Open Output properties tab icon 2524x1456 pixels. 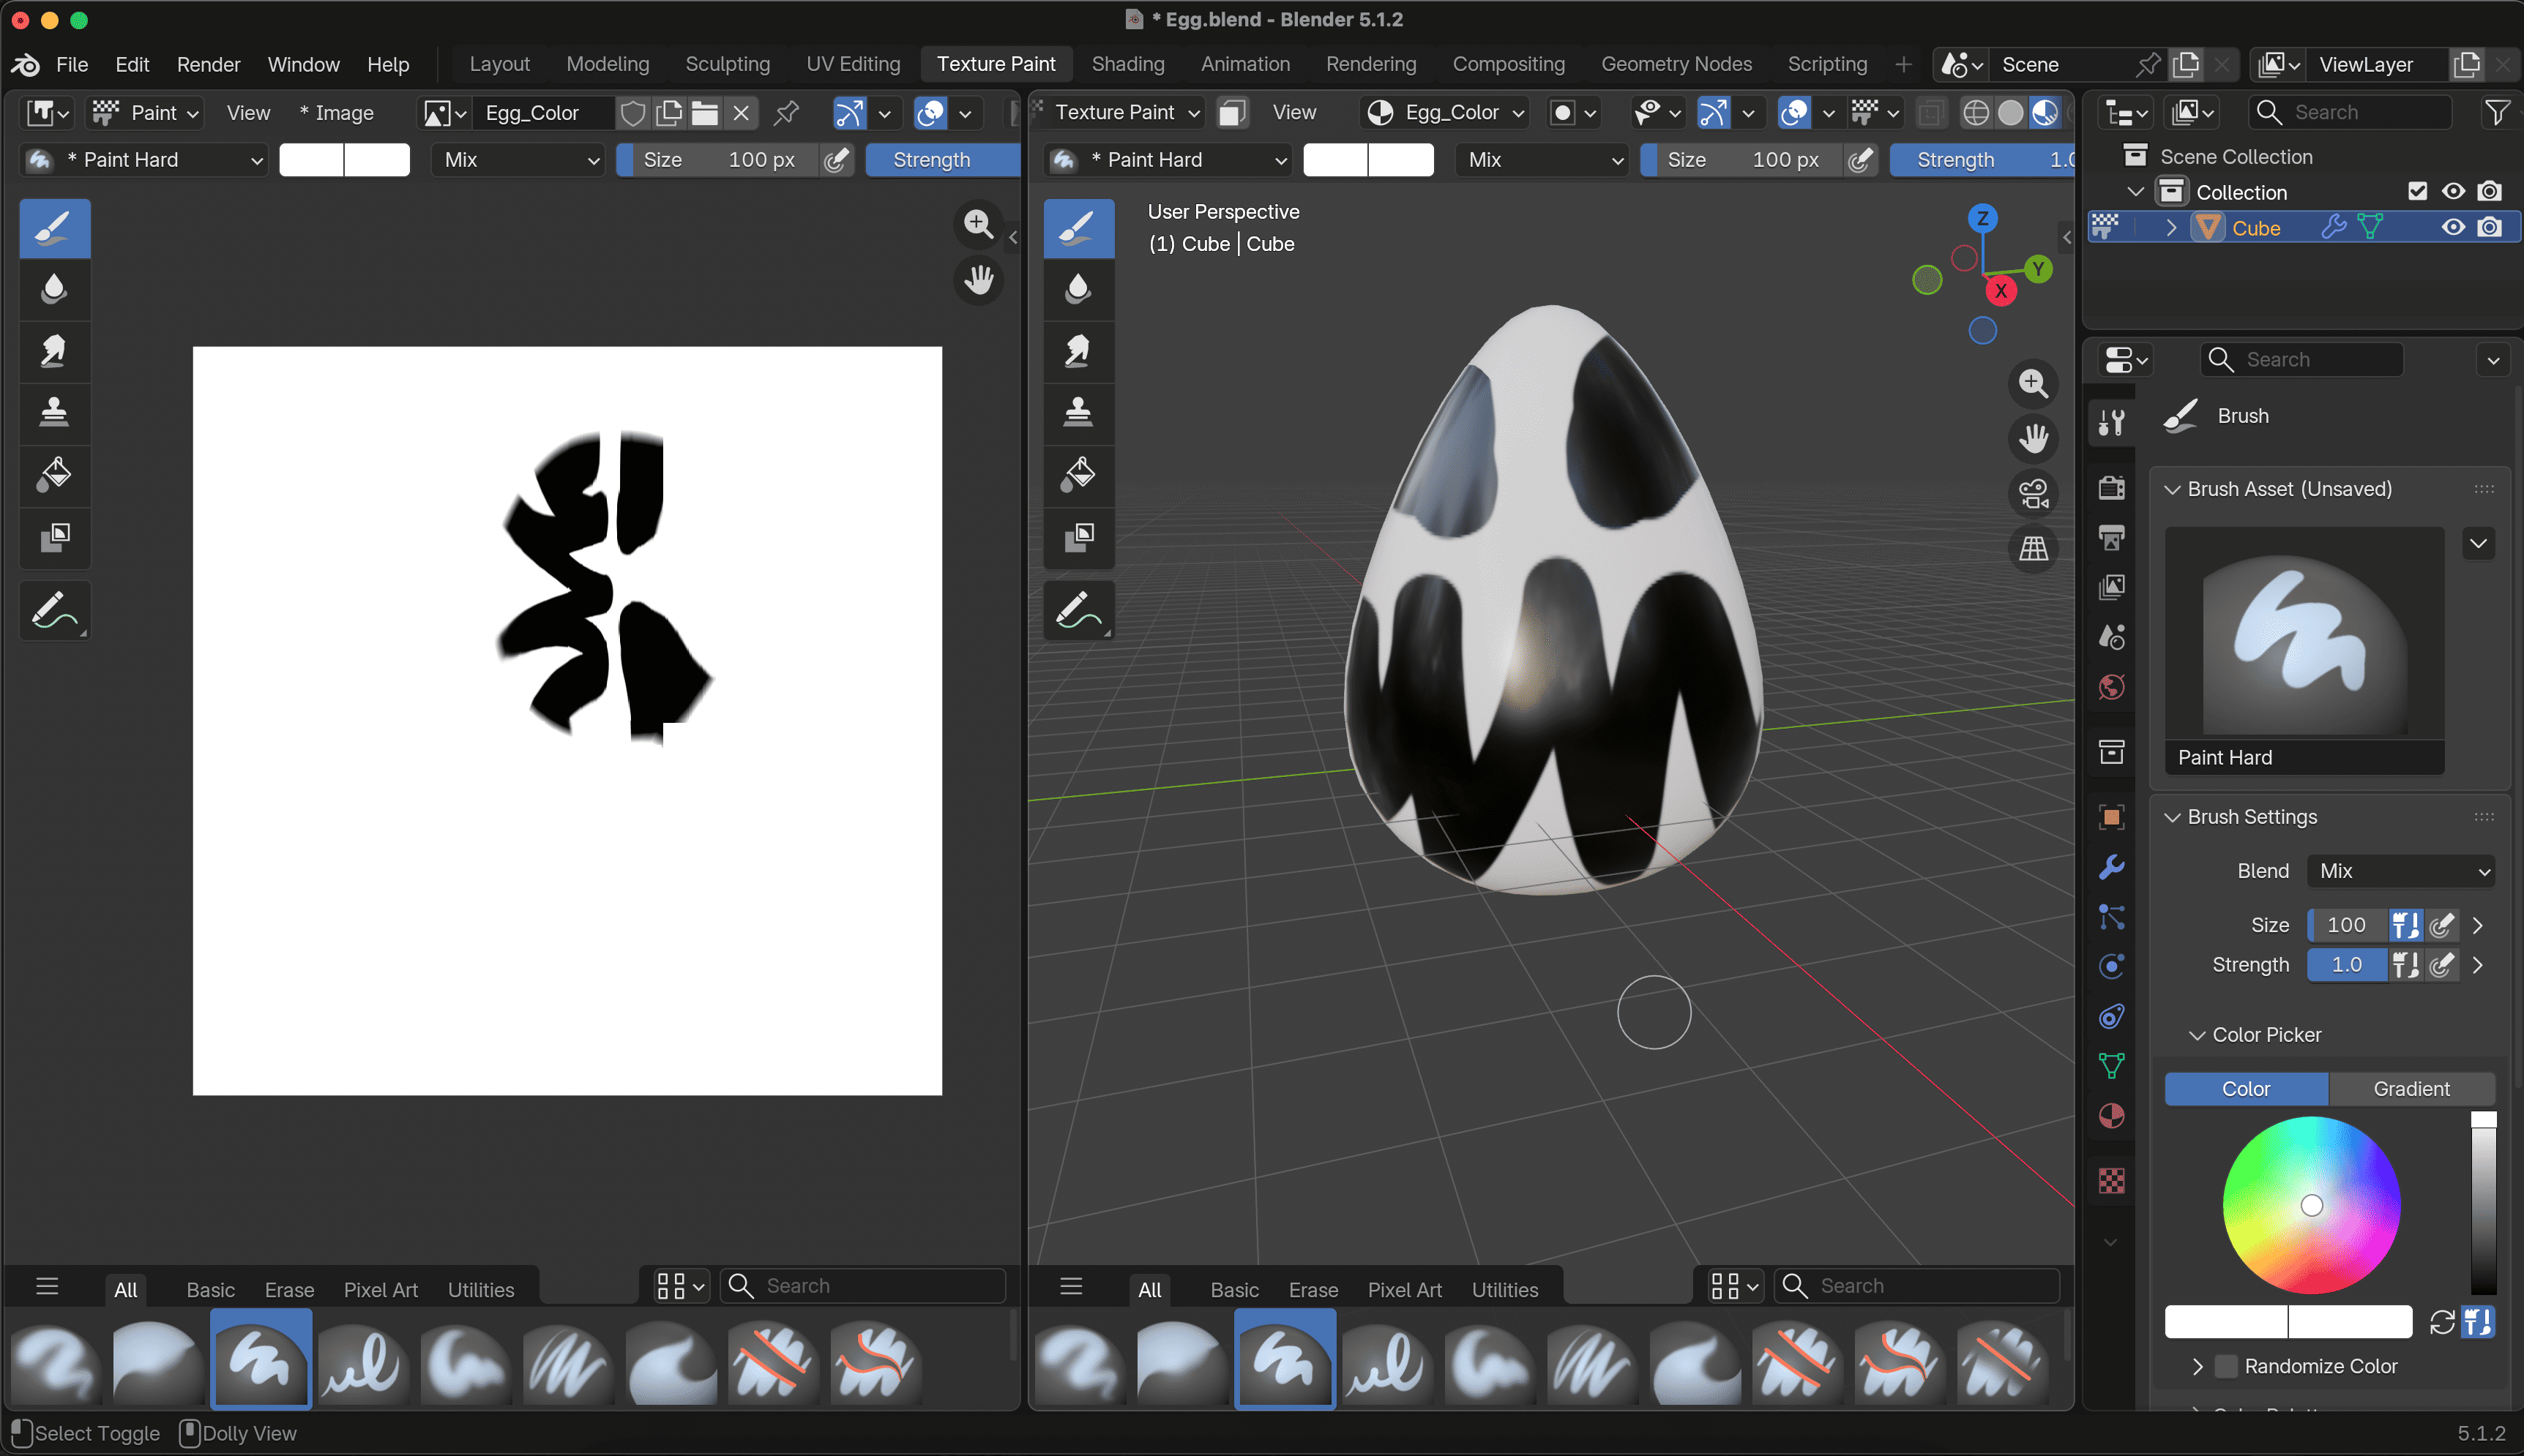pyautogui.click(x=2112, y=537)
